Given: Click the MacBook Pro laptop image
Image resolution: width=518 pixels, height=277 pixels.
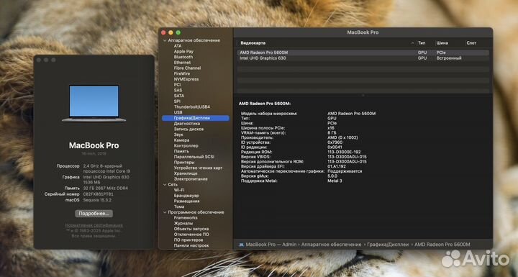Looking at the screenshot, I should (x=94, y=104).
